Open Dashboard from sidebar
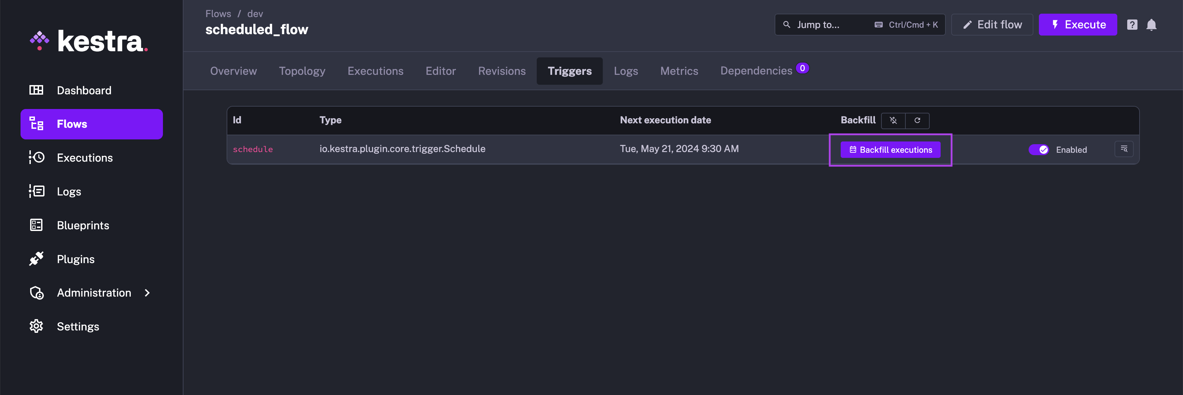1183x395 pixels. pos(84,90)
